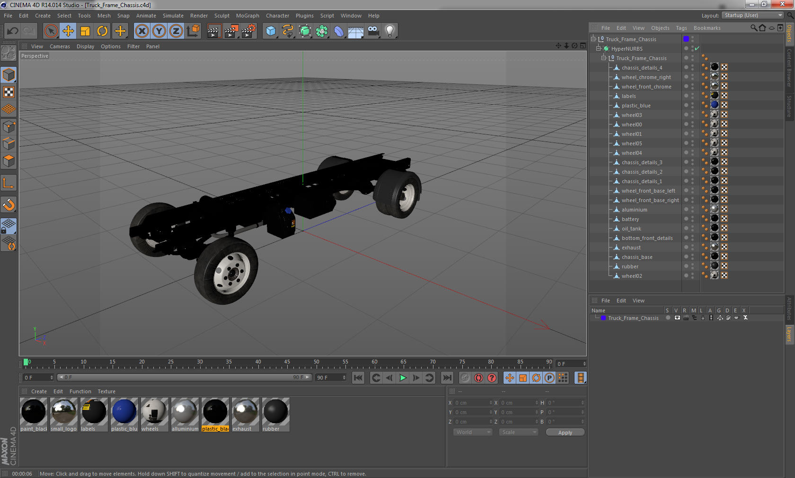Enable the Axis mode tool
The width and height of the screenshot is (795, 478).
[x=9, y=183]
